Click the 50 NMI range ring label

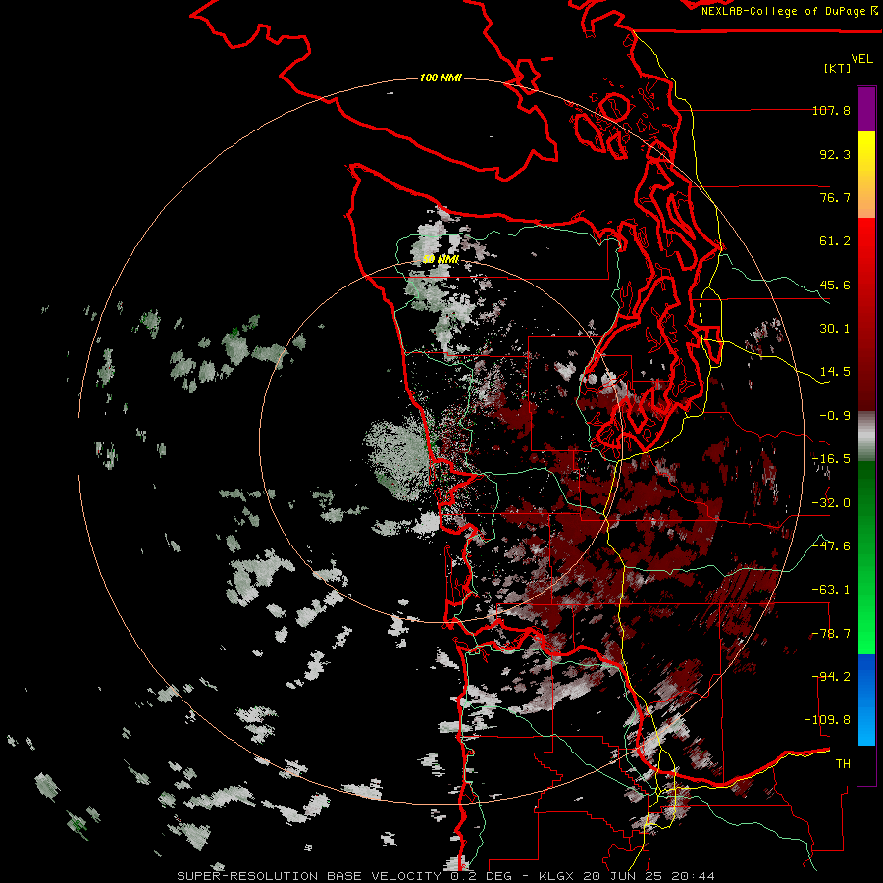441,259
